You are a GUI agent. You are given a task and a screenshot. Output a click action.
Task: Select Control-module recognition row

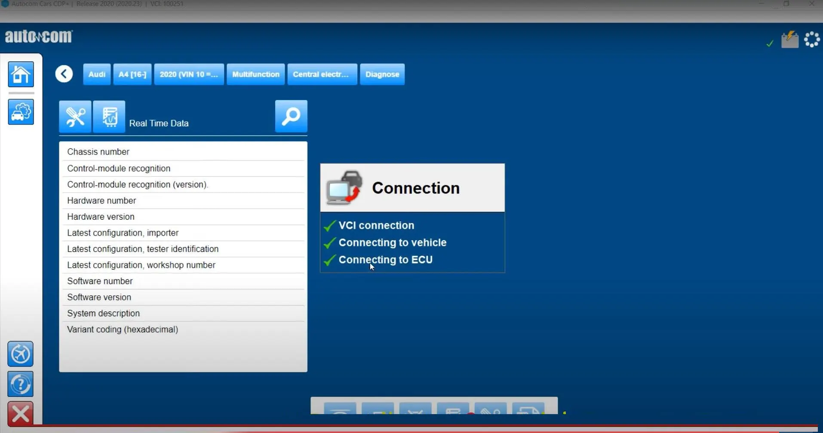pos(183,168)
